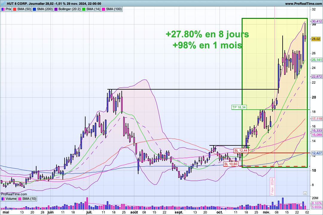Click the green 25,141 SMA price tag
Screen dimensions: 323x215
pyautogui.click(x=317, y=60)
